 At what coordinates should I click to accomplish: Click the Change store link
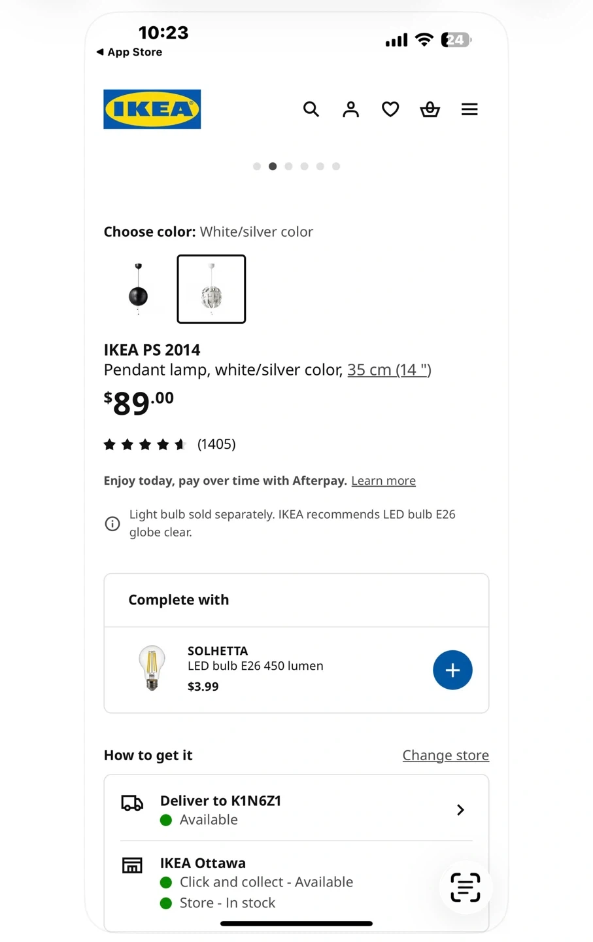pyautogui.click(x=445, y=755)
